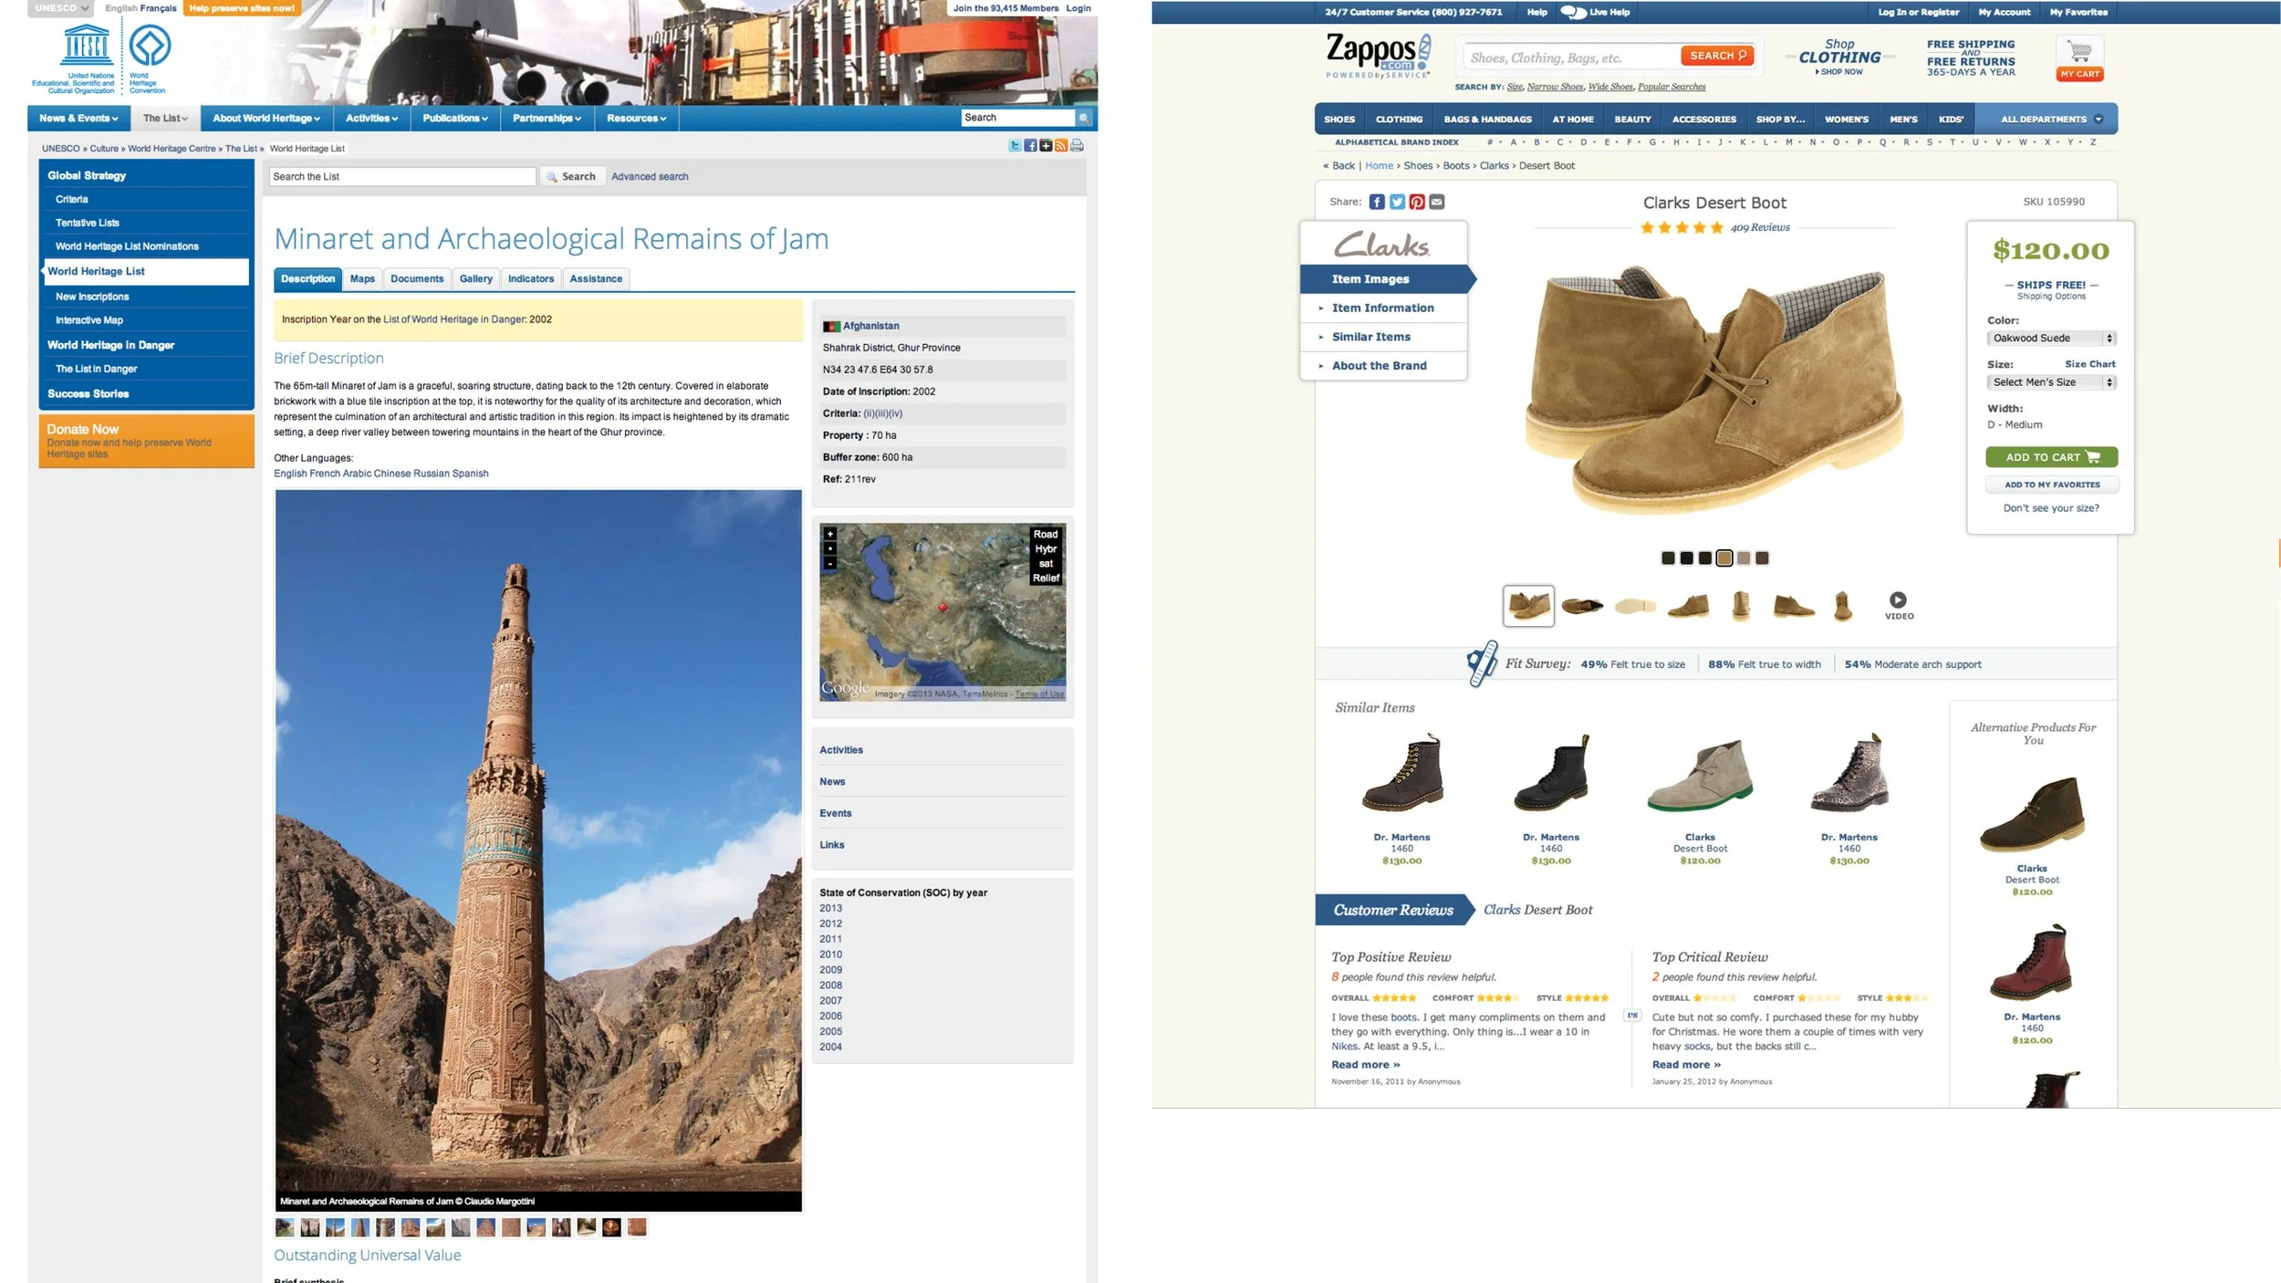Image resolution: width=2281 pixels, height=1283 pixels.
Task: Expand Item Information section
Action: tap(1383, 308)
